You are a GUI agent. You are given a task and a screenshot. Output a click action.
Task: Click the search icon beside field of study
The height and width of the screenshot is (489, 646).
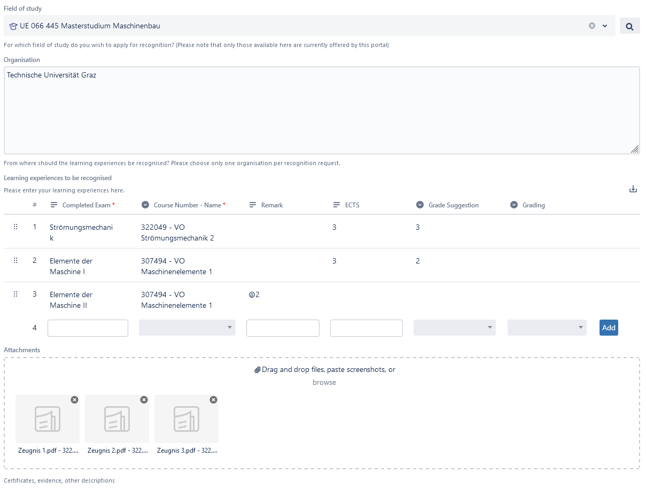pyautogui.click(x=629, y=26)
